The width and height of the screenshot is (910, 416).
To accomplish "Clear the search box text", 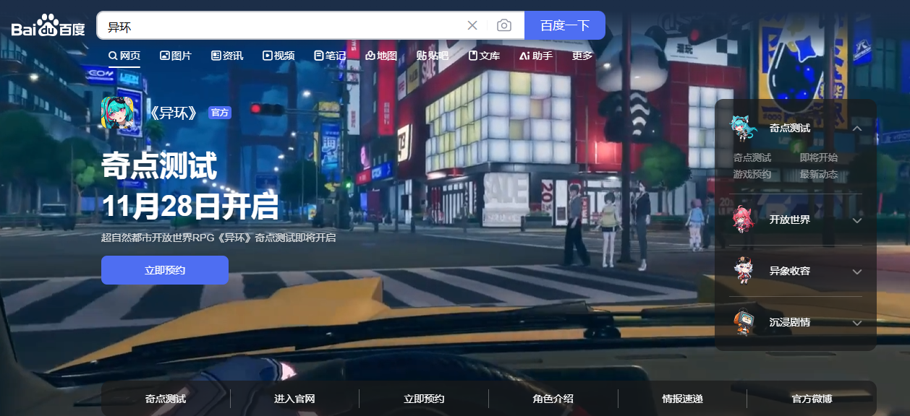I will point(472,25).
